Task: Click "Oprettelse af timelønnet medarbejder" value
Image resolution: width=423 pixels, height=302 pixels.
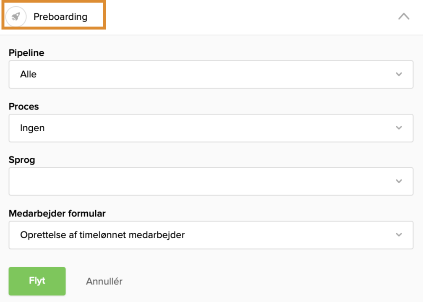Action: (x=102, y=235)
